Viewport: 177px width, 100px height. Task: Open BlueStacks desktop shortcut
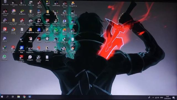[x=22, y=12]
